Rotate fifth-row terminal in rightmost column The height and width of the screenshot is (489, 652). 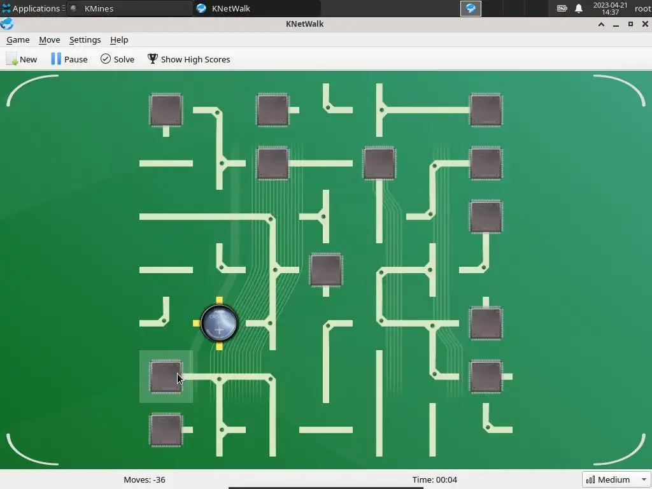point(485,323)
